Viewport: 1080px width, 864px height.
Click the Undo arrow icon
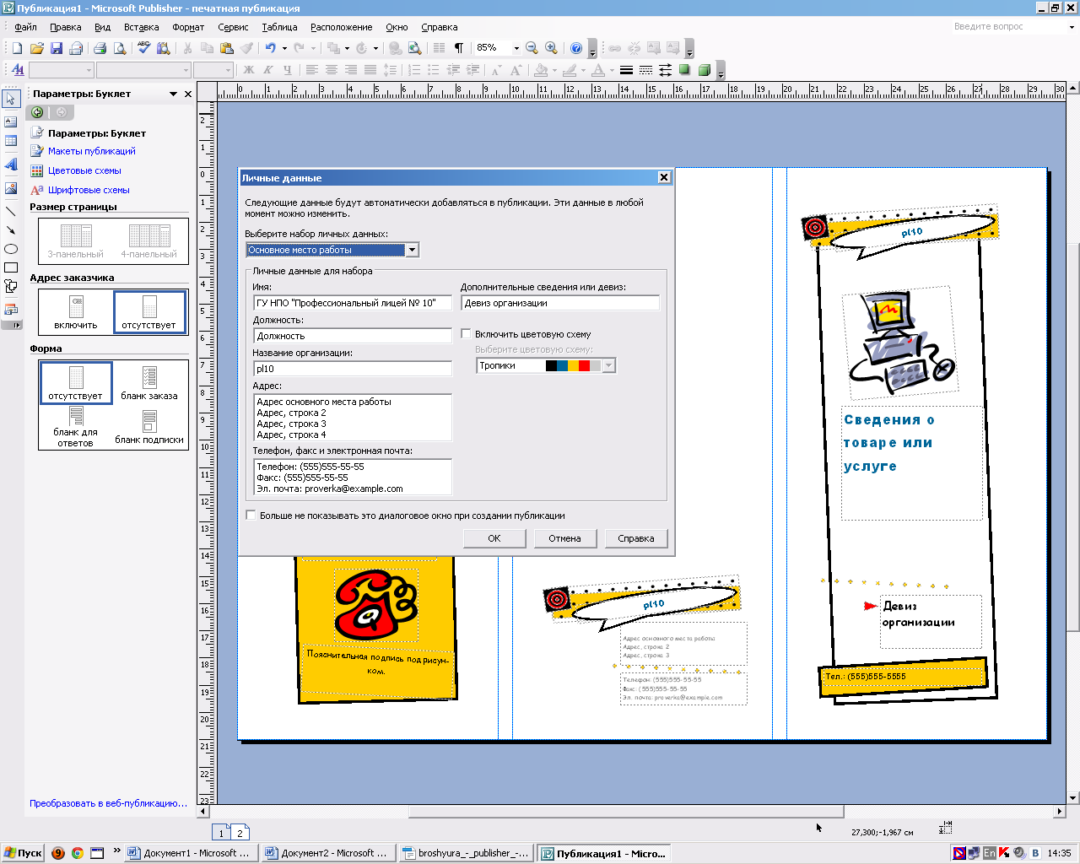point(271,48)
